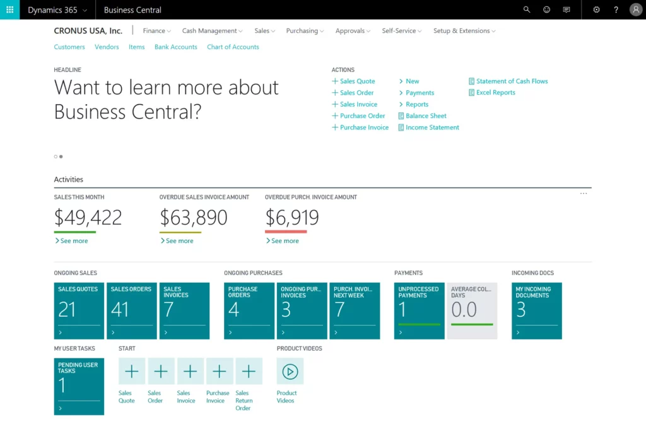Click the Sales Return Order plus tile
Screen dimensions: 646x429
point(249,372)
